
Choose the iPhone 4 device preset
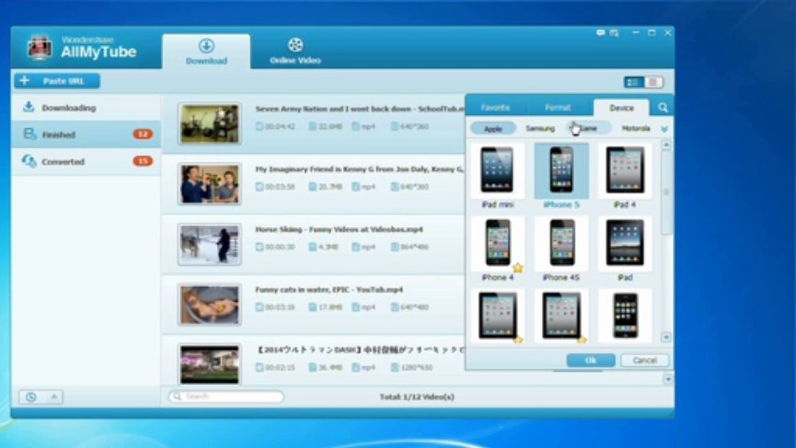tap(497, 249)
